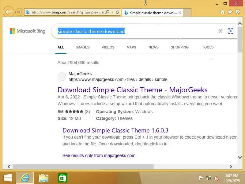Click the network tray icon
Image resolution: width=245 pixels, height=184 pixels.
209,178
